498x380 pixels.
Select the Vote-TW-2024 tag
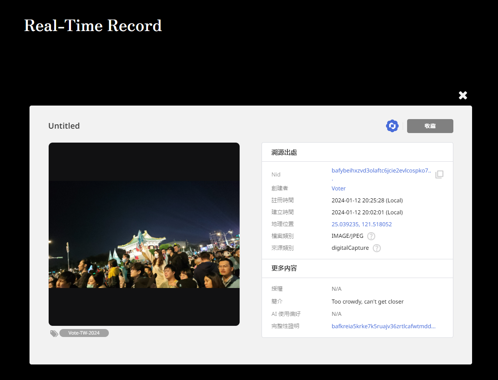pyautogui.click(x=84, y=333)
